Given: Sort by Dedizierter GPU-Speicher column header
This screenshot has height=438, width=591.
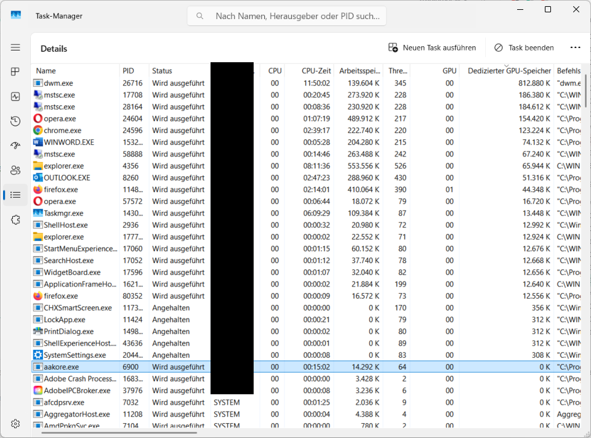Looking at the screenshot, I should click(507, 71).
